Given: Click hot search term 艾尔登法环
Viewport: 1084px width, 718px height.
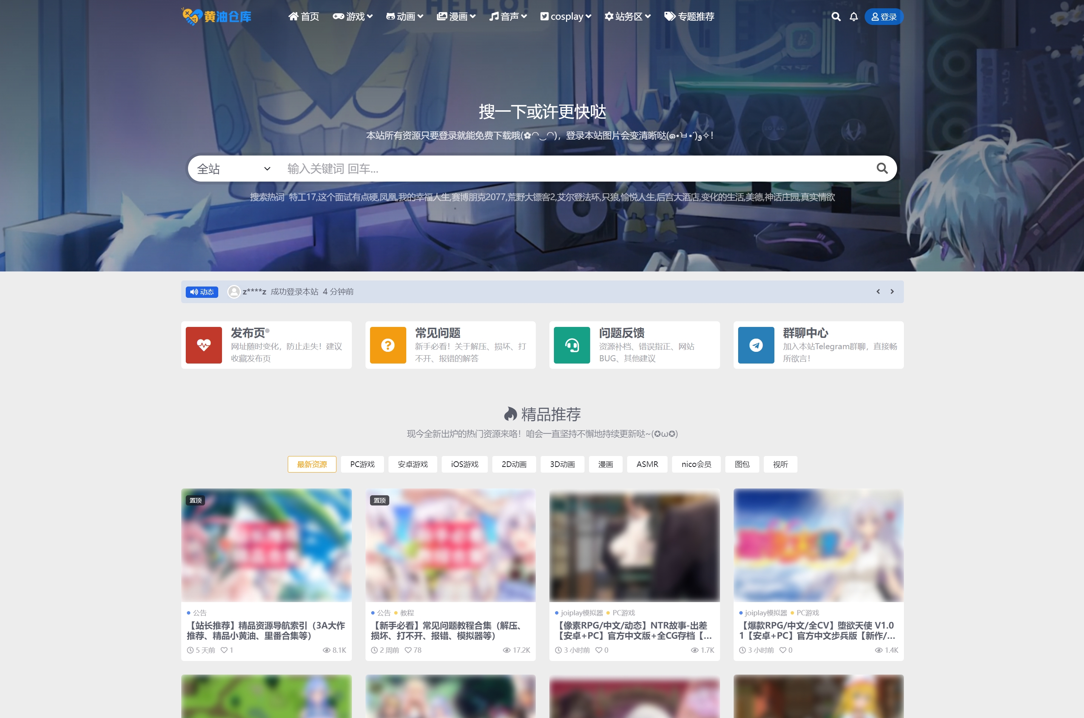Looking at the screenshot, I should tap(579, 197).
